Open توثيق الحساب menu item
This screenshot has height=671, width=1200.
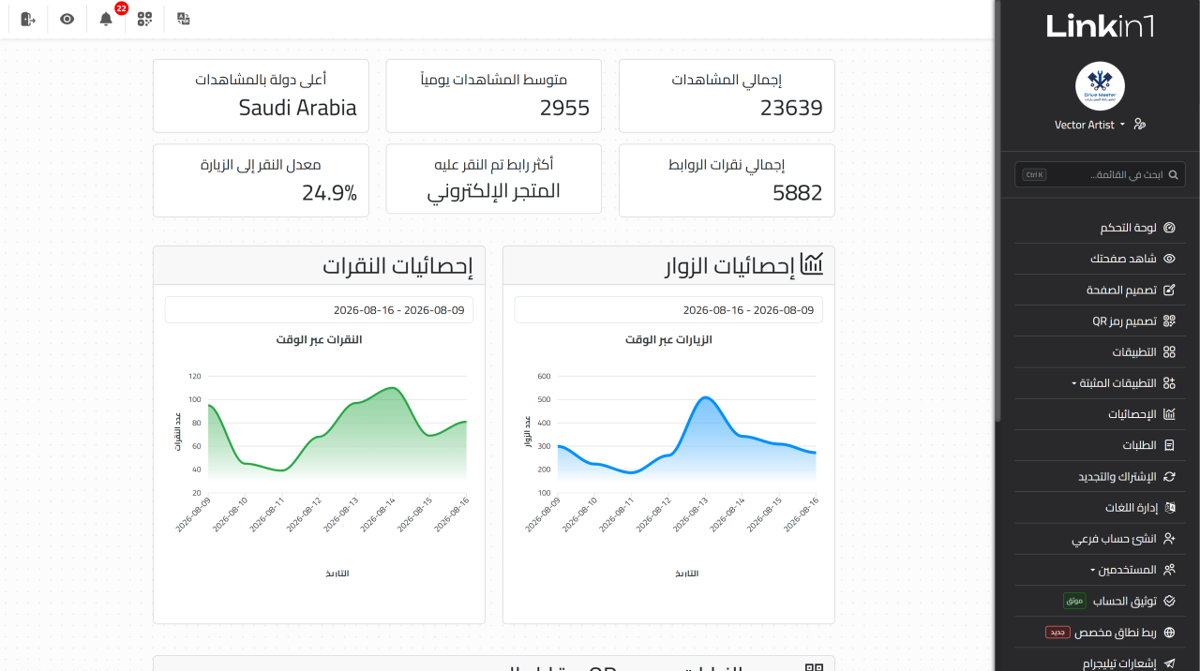click(1100, 601)
